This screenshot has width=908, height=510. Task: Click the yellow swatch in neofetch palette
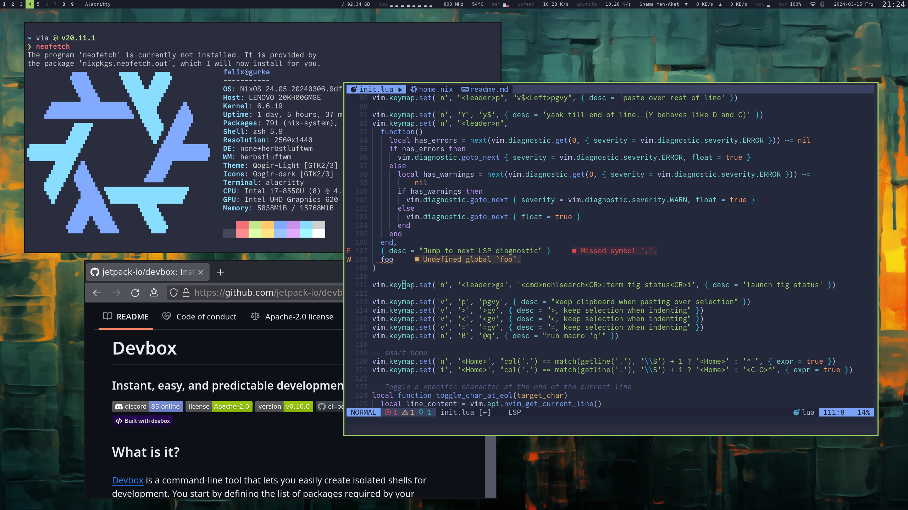[x=268, y=225]
